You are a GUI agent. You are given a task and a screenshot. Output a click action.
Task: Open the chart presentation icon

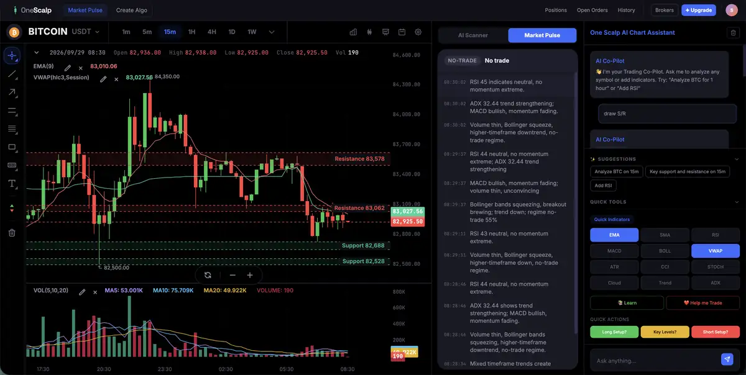385,32
